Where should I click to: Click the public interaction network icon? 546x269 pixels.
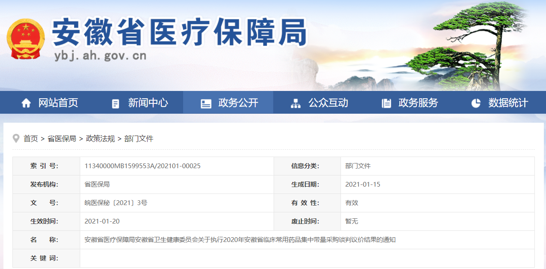pos(296,103)
